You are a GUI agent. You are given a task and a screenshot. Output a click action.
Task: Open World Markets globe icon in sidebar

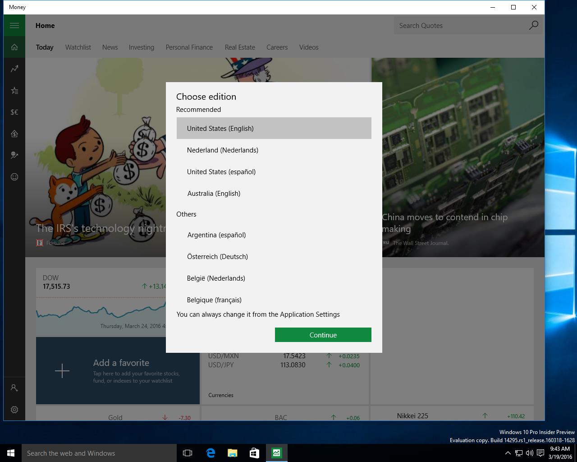tap(14, 155)
